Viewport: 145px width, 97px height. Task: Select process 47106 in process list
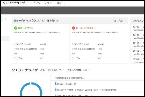pyautogui.click(x=137, y=28)
